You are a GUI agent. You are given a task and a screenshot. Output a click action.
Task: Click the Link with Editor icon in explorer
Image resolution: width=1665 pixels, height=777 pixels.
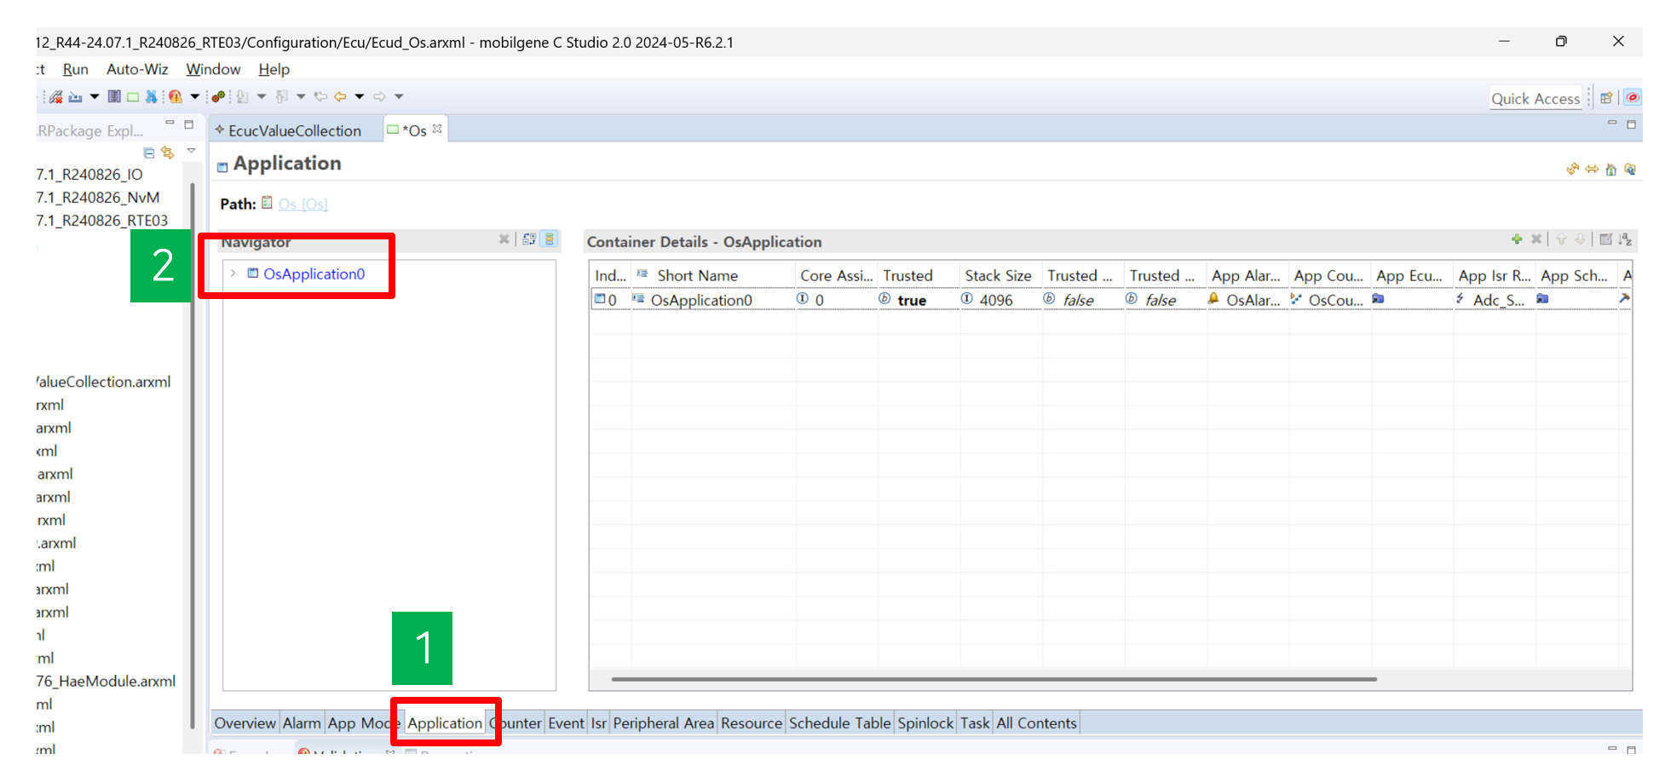[x=168, y=153]
